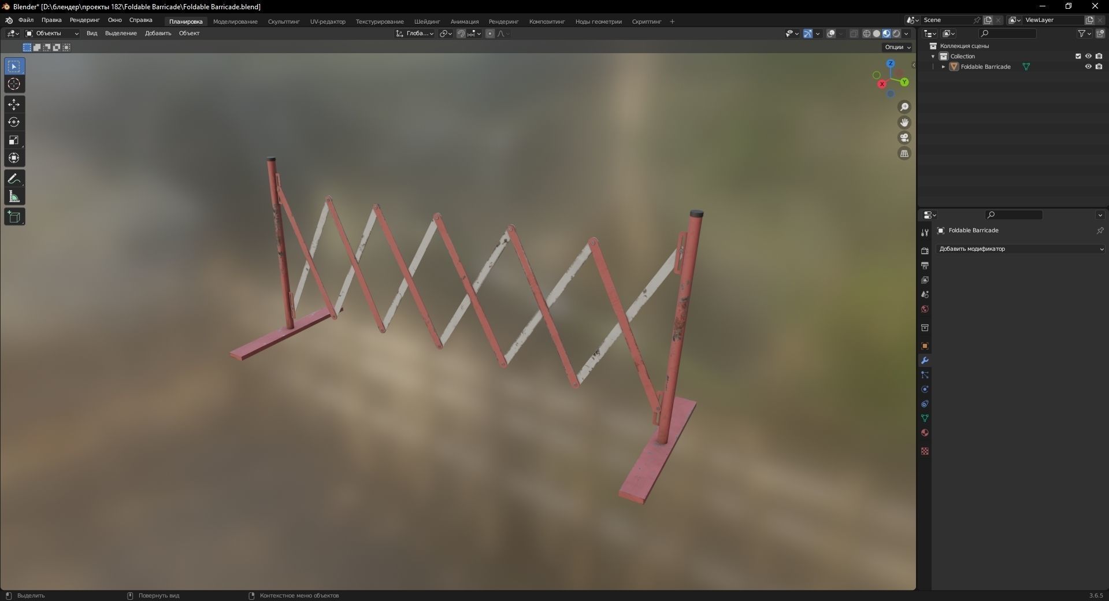Open the Material properties tab
The image size is (1109, 601).
coord(925,433)
